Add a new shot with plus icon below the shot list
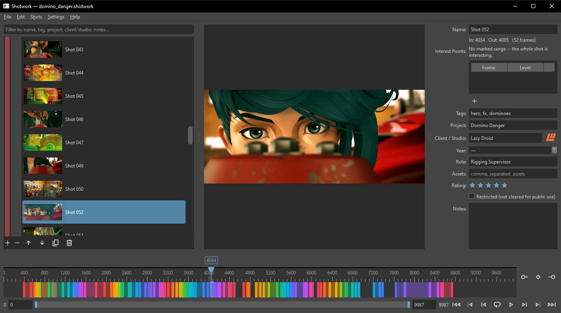Viewport: 561px width, 313px height. (x=8, y=243)
